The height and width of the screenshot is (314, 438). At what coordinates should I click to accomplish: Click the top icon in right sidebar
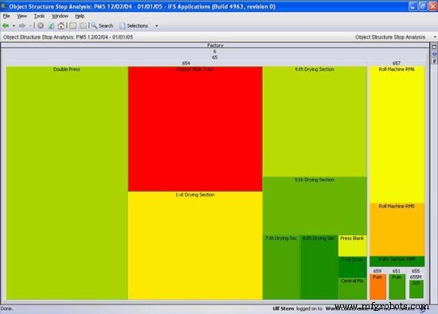click(x=434, y=47)
